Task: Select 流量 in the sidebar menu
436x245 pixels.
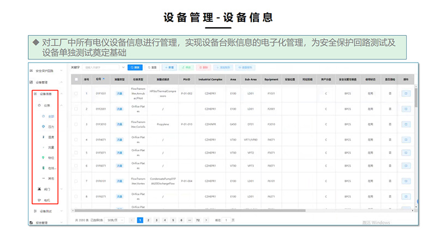Action: [51, 148]
